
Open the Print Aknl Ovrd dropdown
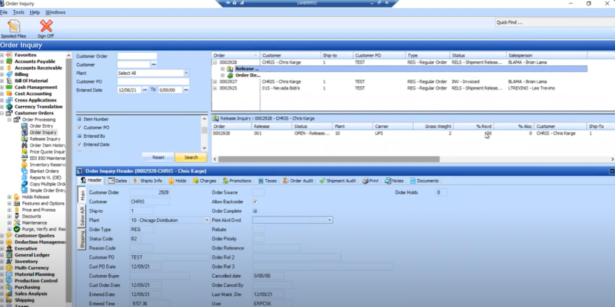[x=330, y=220]
